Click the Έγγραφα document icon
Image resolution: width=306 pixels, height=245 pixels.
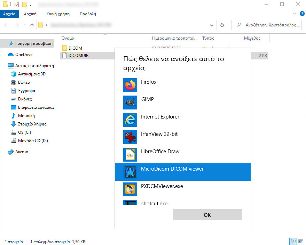(x=14, y=91)
